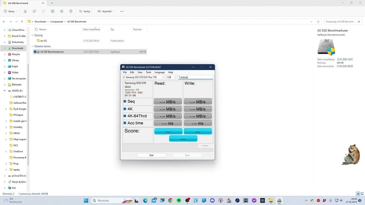Open the Help menu in AS SSD
This screenshot has width=365, height=205.
click(171, 72)
